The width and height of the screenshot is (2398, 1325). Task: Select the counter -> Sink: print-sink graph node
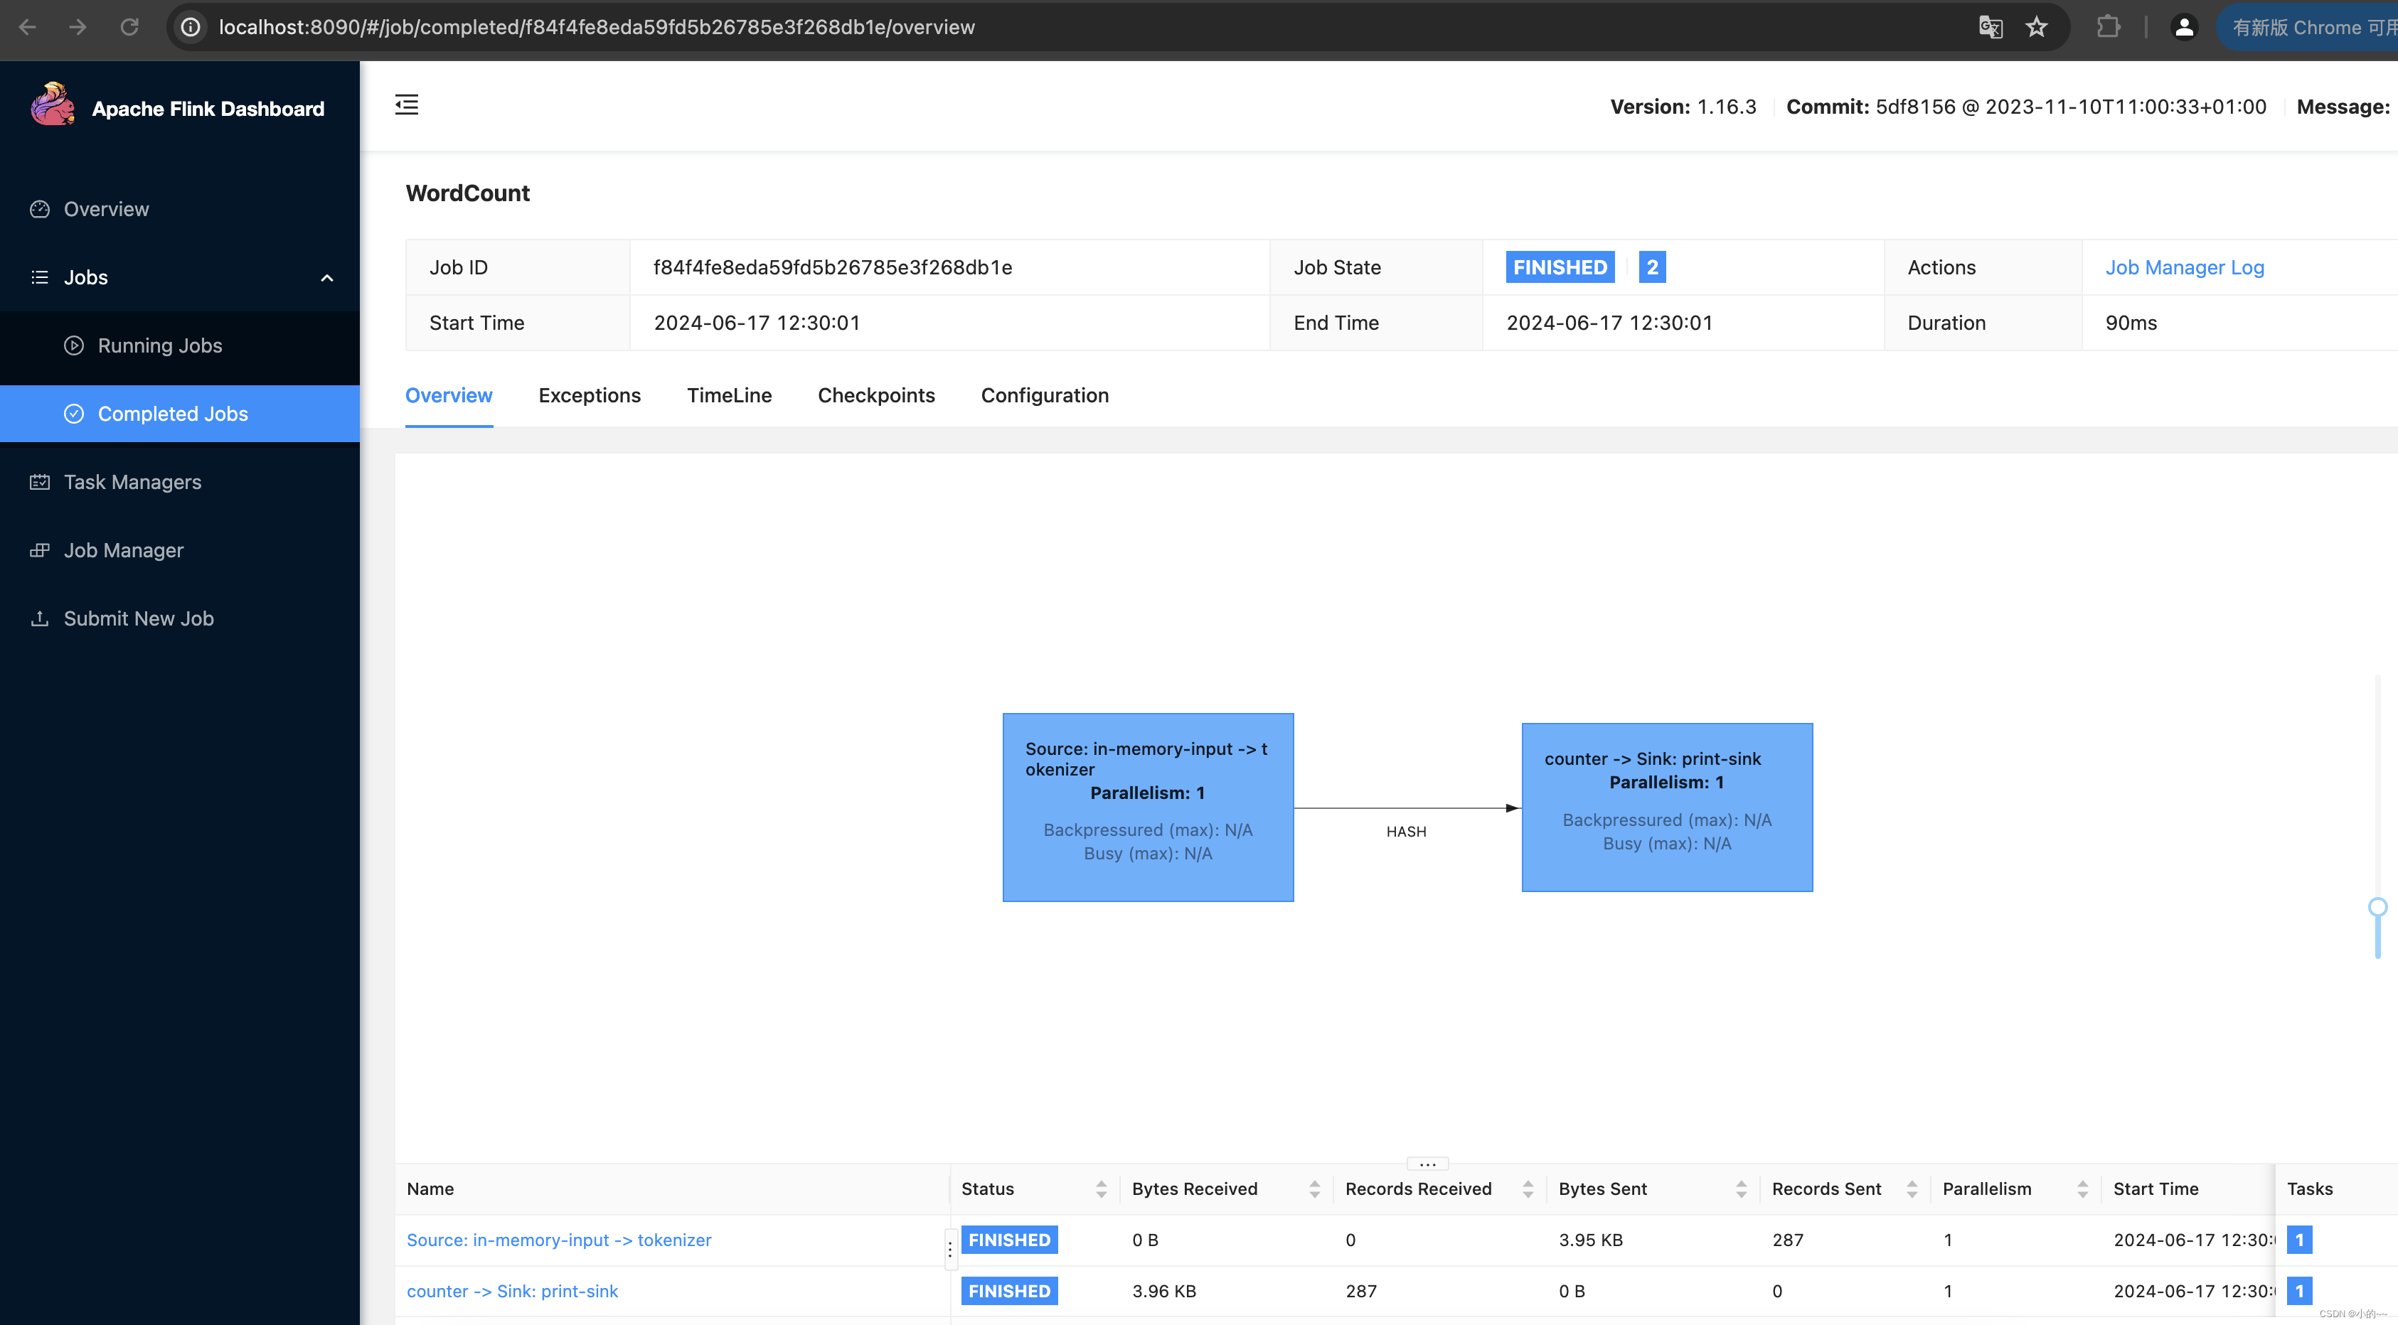1666,807
